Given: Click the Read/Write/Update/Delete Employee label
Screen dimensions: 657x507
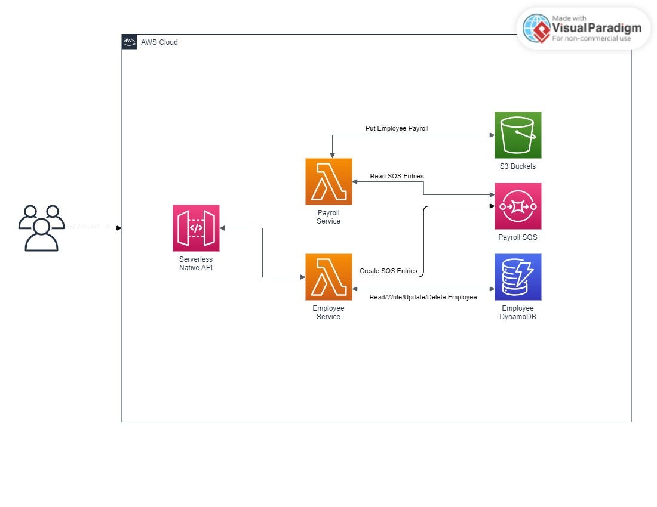Looking at the screenshot, I should click(423, 296).
